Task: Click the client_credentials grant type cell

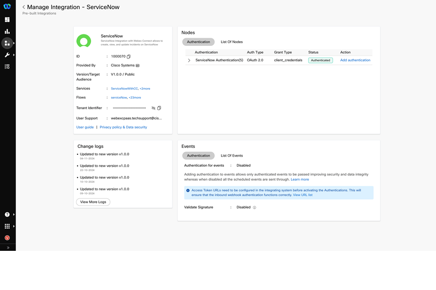Action: coord(288,60)
